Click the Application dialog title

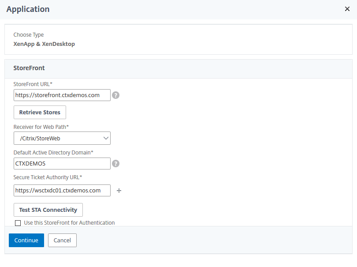(28, 9)
